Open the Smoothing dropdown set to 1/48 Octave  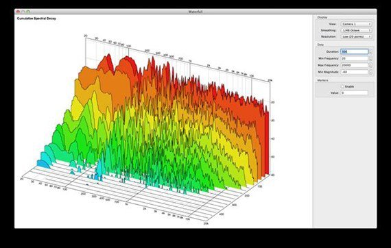click(x=356, y=30)
